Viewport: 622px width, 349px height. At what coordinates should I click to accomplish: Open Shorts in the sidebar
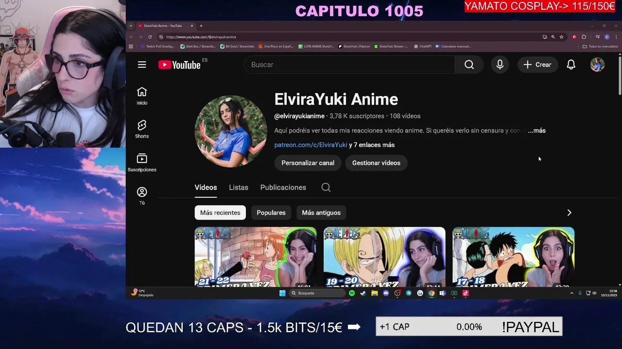[x=142, y=129]
